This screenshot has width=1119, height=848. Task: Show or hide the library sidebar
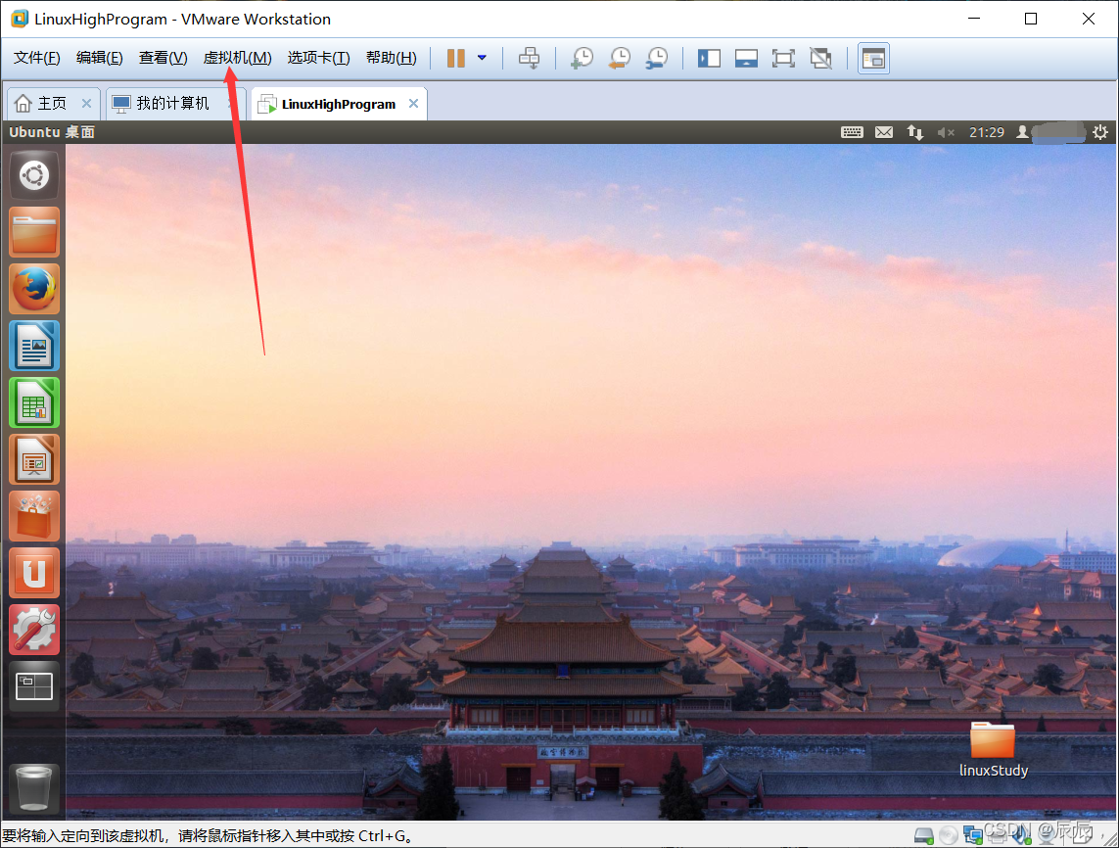coord(709,58)
